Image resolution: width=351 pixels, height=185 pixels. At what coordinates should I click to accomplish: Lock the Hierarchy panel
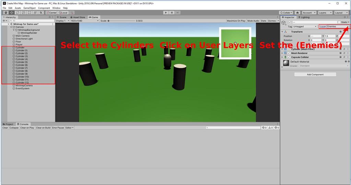[50, 17]
